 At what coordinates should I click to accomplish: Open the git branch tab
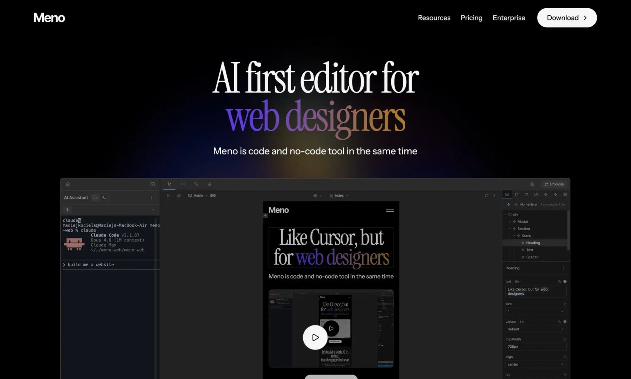196,184
